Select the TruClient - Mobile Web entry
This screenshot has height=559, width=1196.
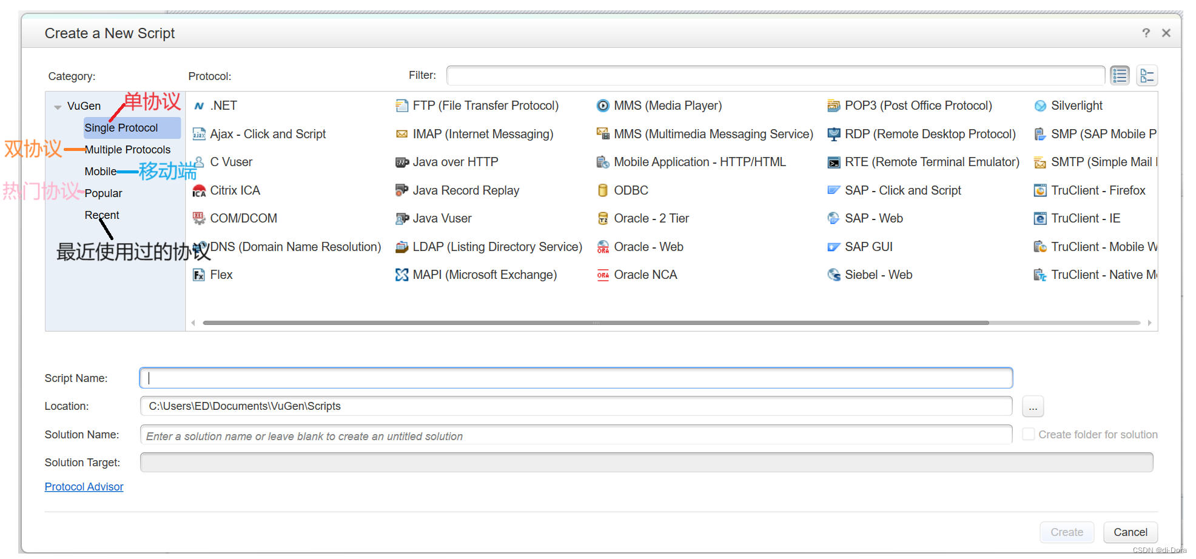tap(1104, 247)
